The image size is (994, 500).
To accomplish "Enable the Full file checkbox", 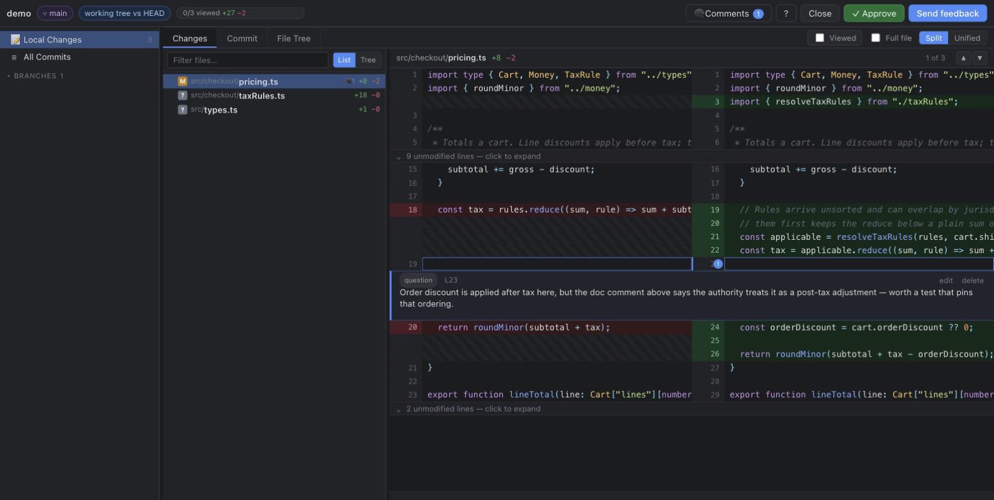I will (x=875, y=38).
